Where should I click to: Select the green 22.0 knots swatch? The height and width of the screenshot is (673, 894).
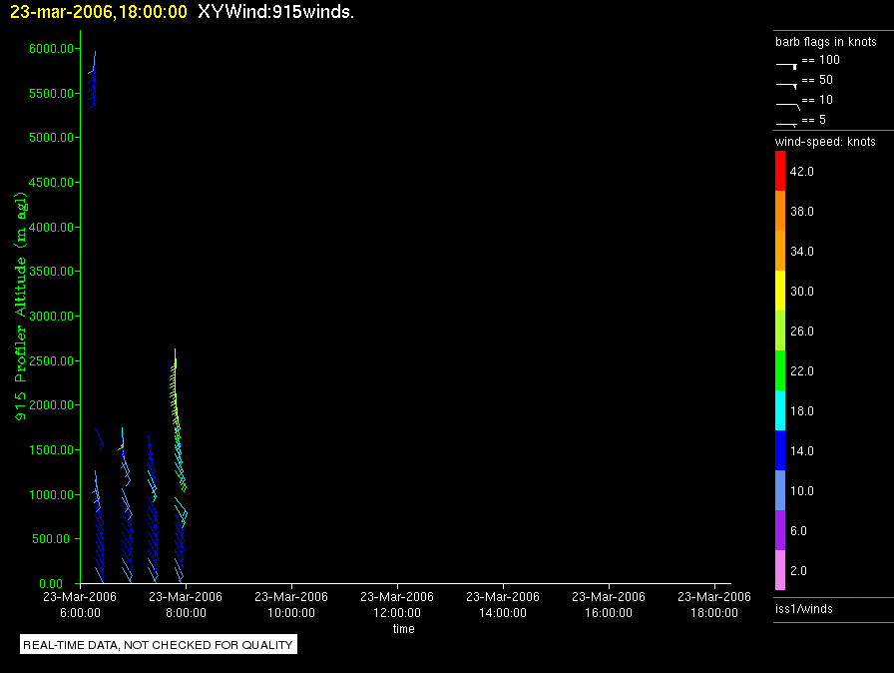click(780, 370)
